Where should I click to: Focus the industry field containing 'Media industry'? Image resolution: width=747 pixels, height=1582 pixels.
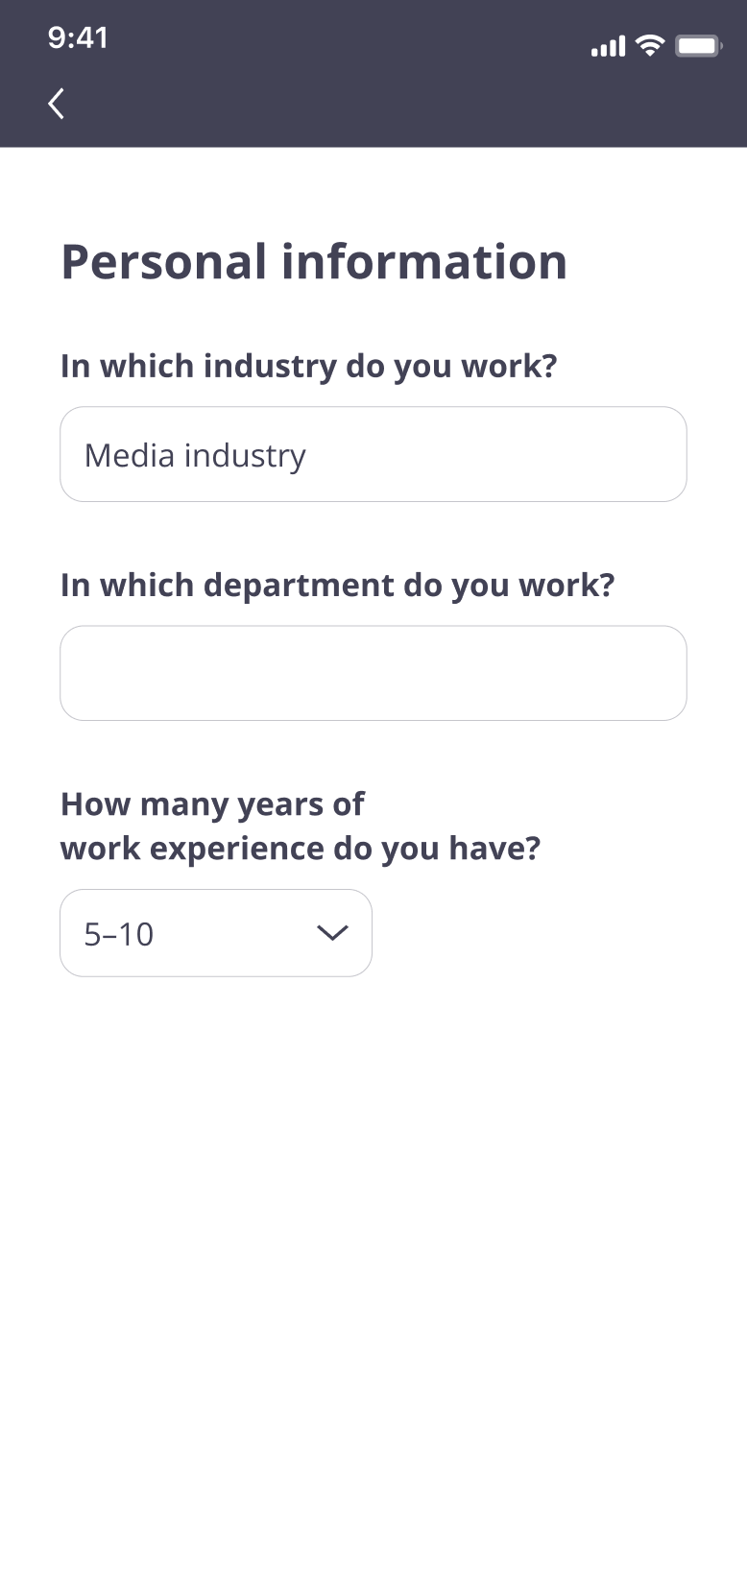[373, 454]
